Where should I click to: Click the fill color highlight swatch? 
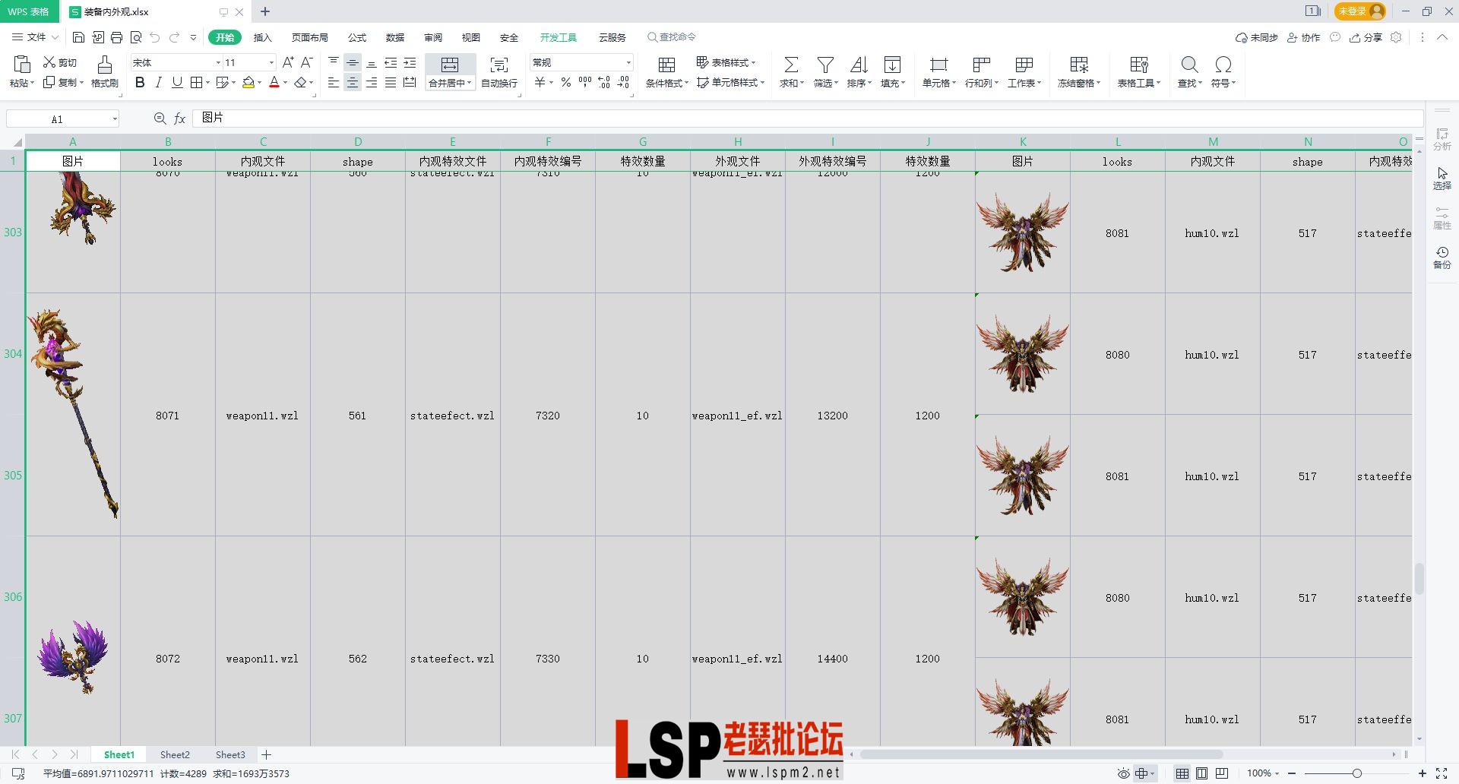coord(248,82)
